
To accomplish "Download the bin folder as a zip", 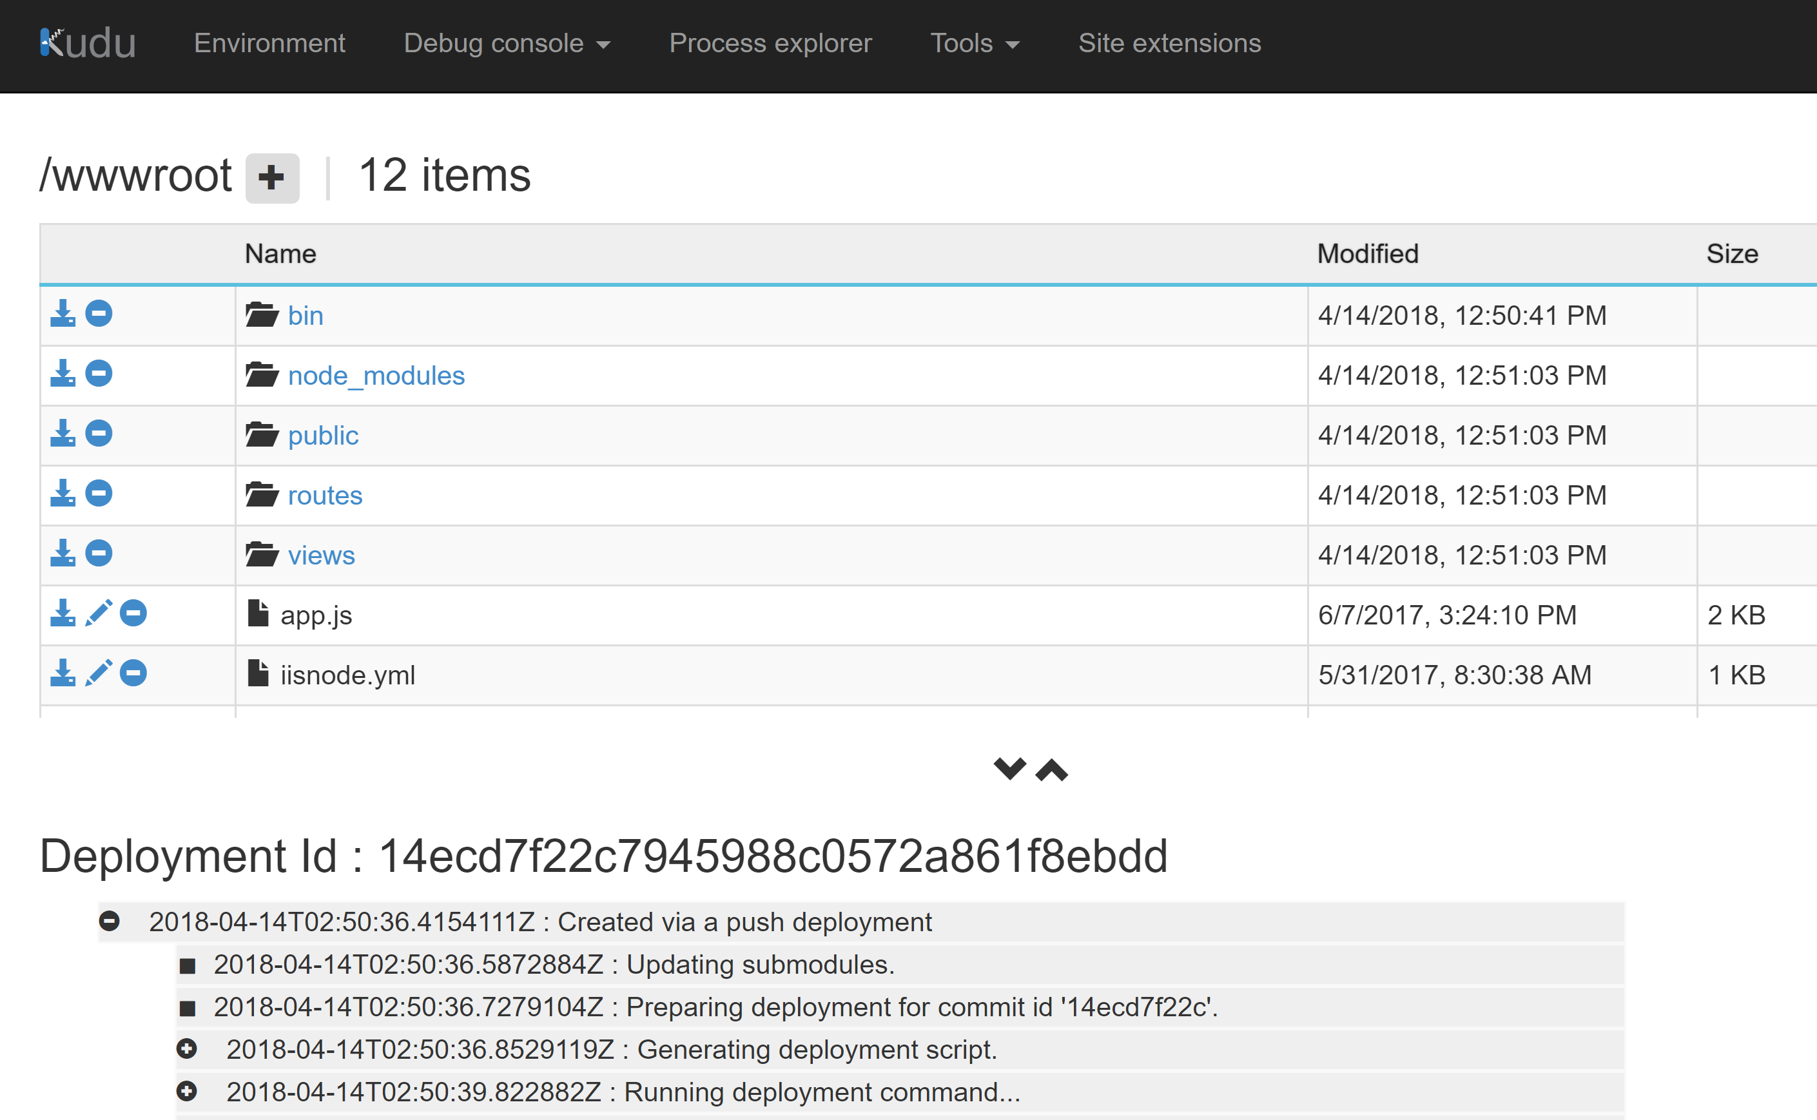I will coord(63,313).
